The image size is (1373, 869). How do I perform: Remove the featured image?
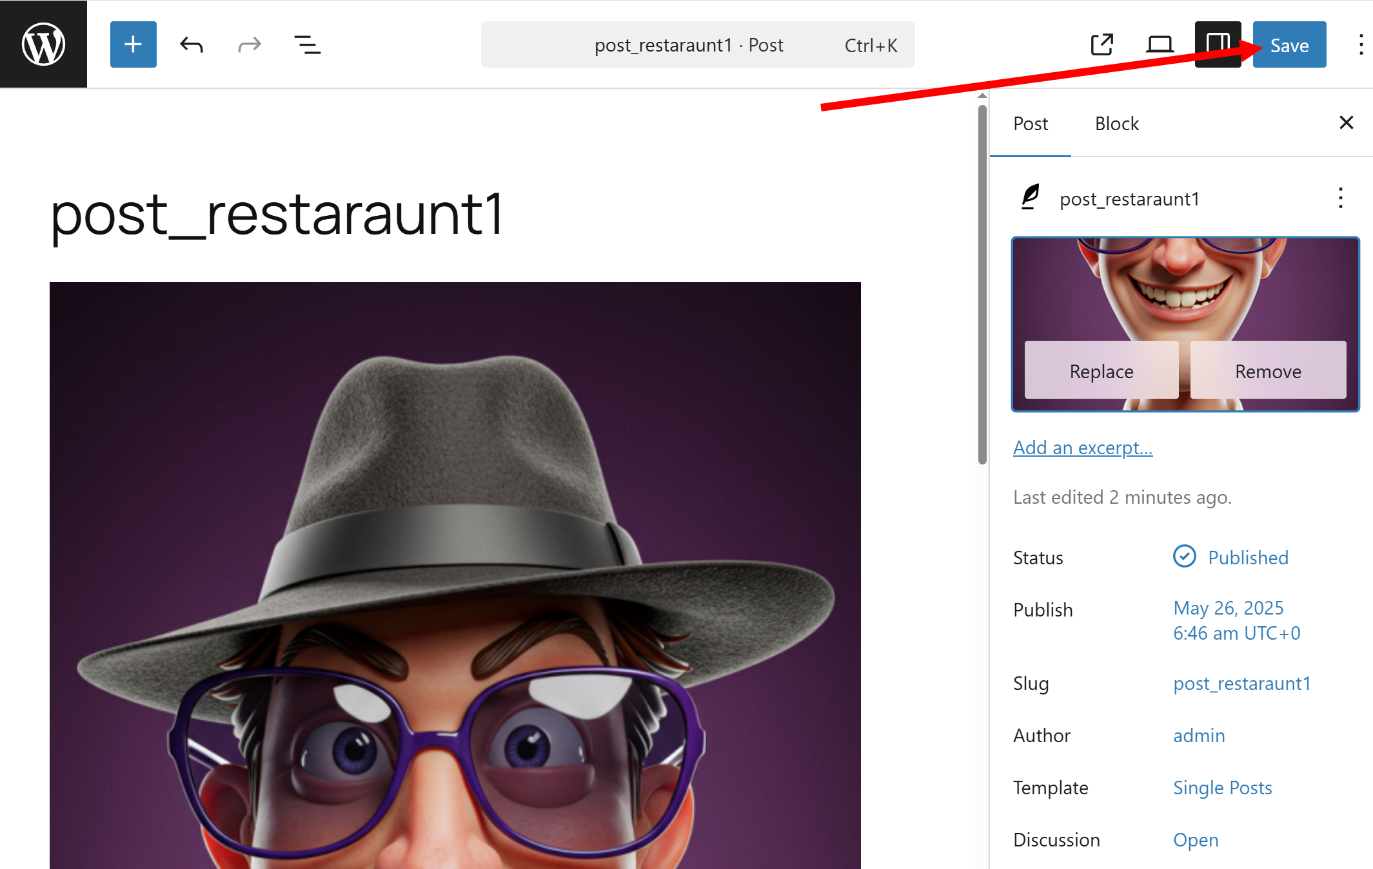pyautogui.click(x=1267, y=371)
